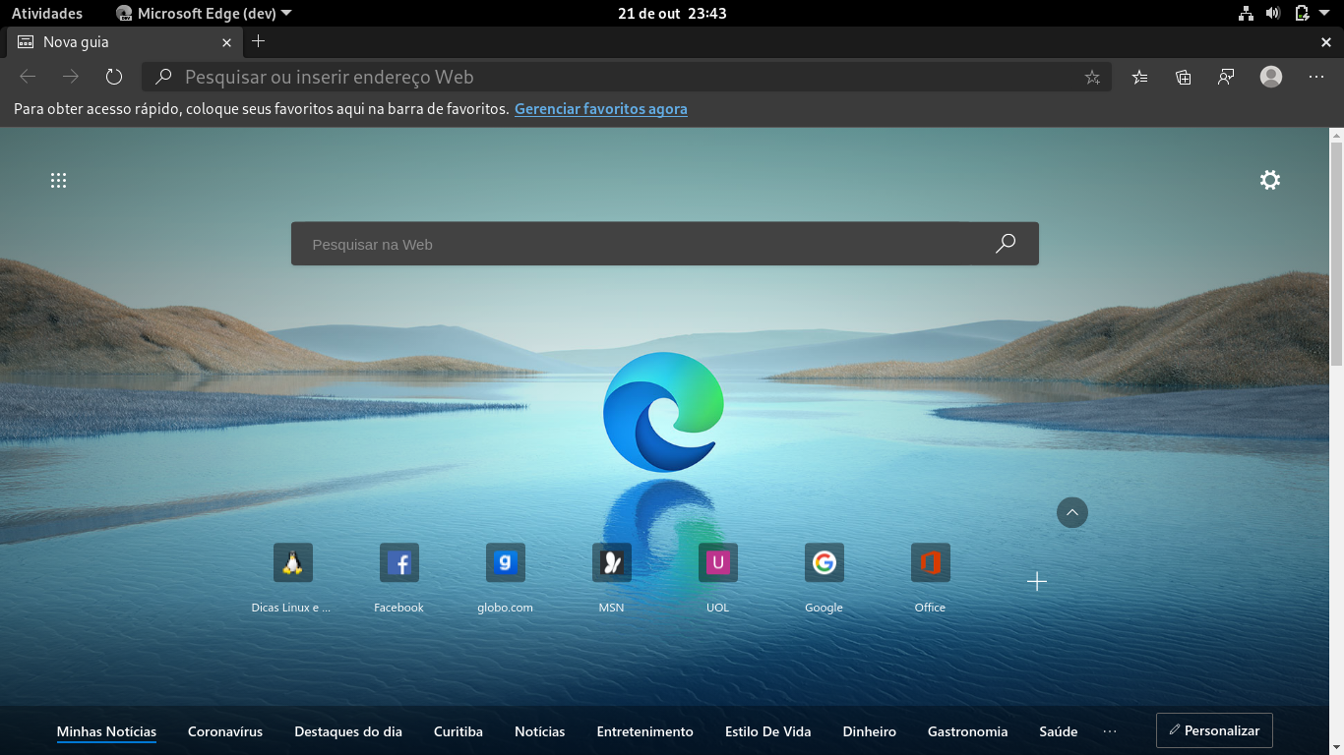Viewport: 1344px width, 755px height.
Task: Select the Destaques do dia tab
Action: pos(348,731)
